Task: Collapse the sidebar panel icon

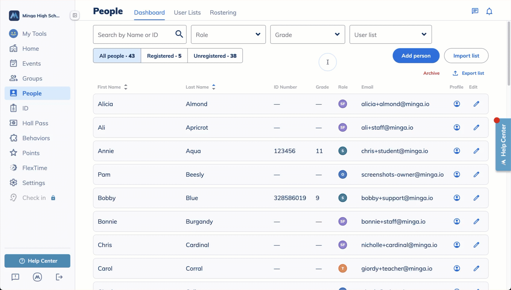Action: click(x=75, y=16)
